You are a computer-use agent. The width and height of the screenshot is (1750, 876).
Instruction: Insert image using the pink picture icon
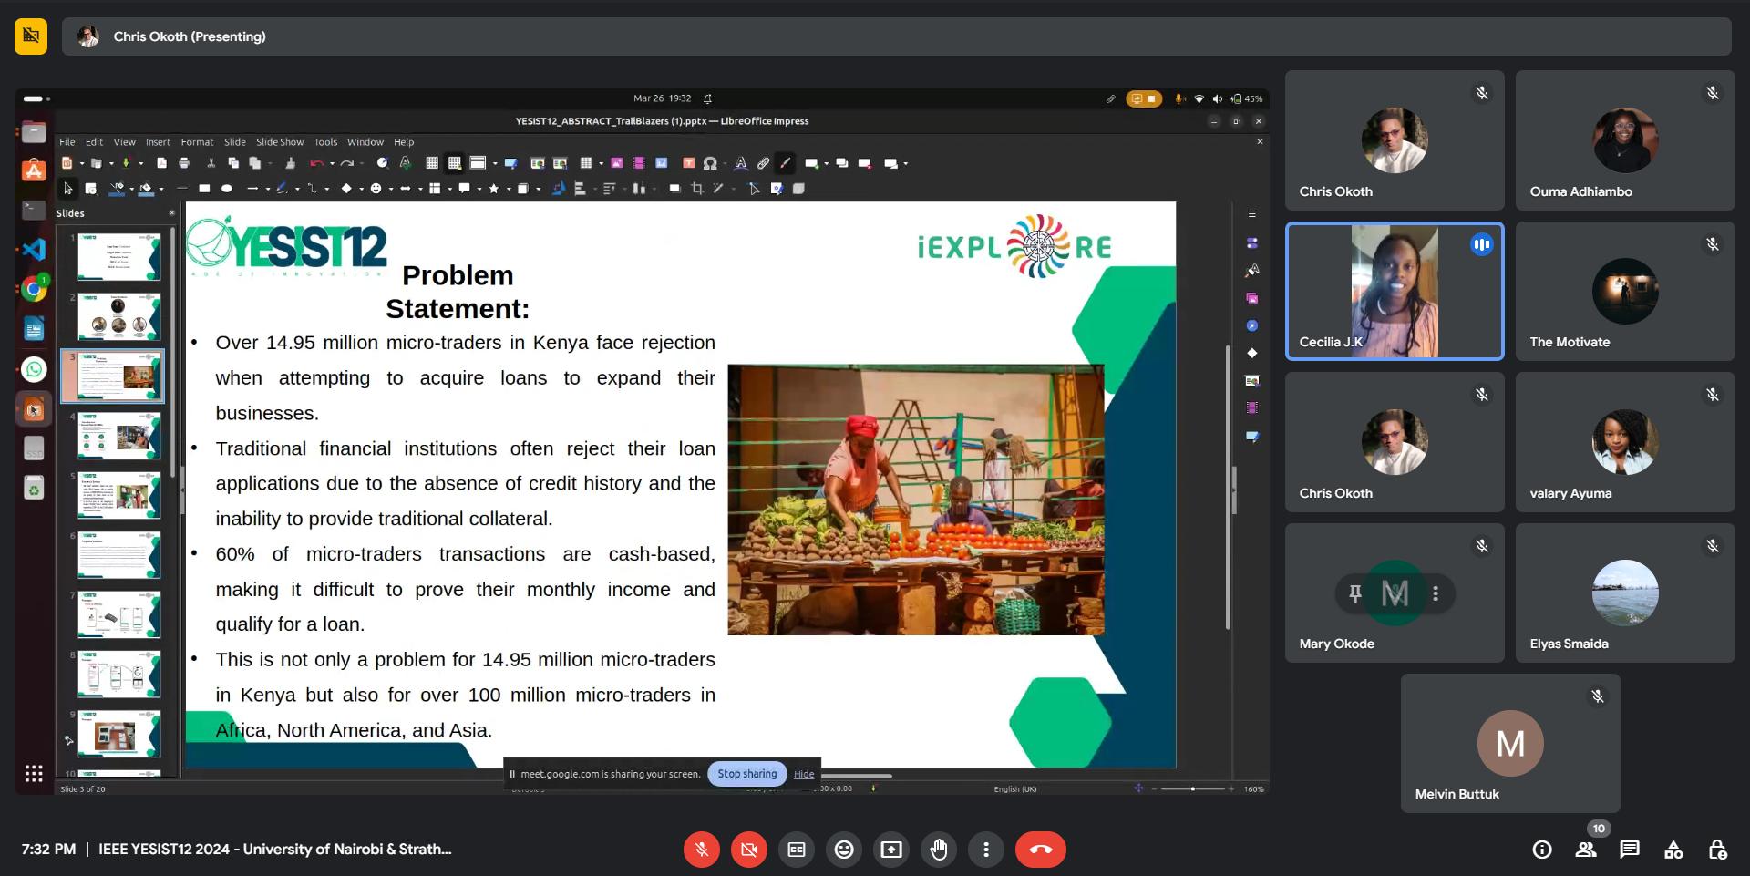pyautogui.click(x=617, y=163)
